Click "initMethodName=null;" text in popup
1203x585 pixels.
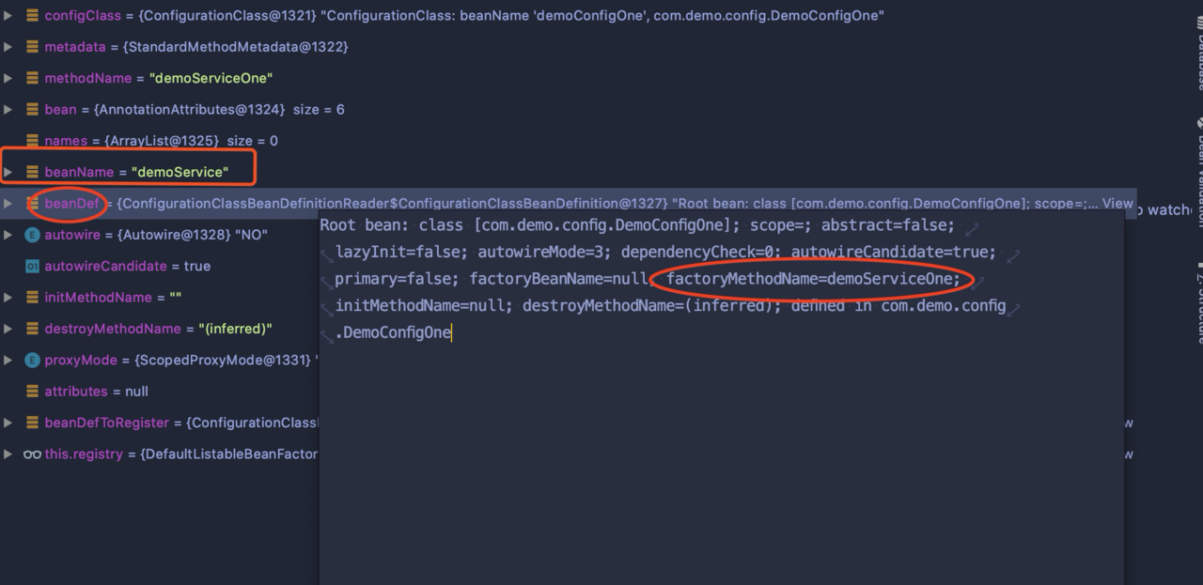pos(425,306)
